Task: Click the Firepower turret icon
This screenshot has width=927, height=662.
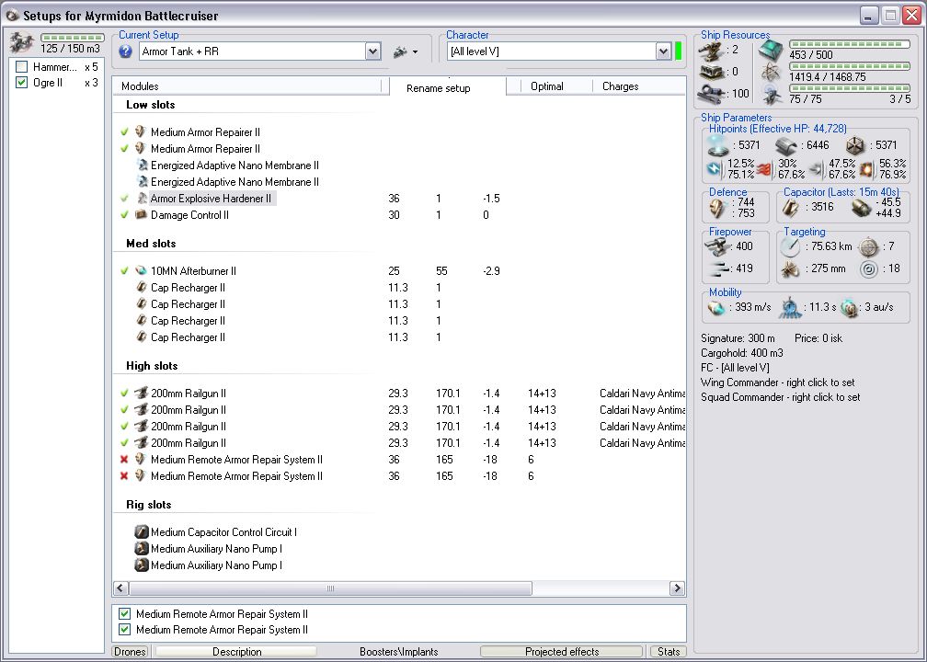Action: coord(718,246)
